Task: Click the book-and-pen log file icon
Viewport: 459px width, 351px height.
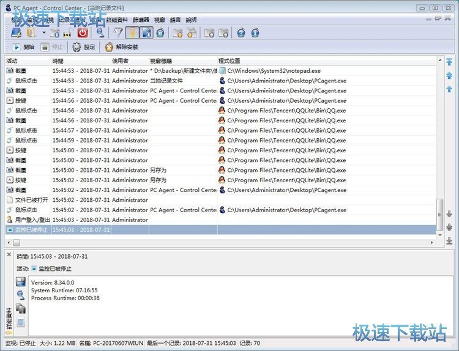Action: 16,33
